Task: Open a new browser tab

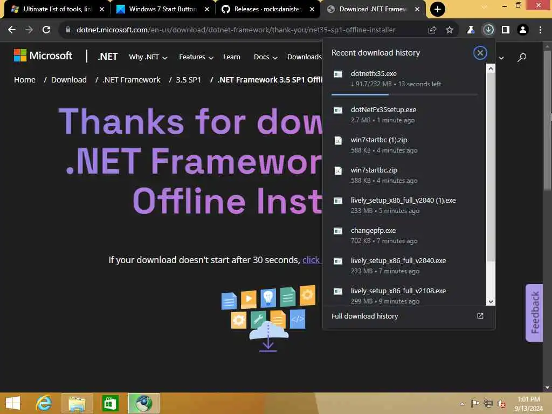Action: coord(438,9)
